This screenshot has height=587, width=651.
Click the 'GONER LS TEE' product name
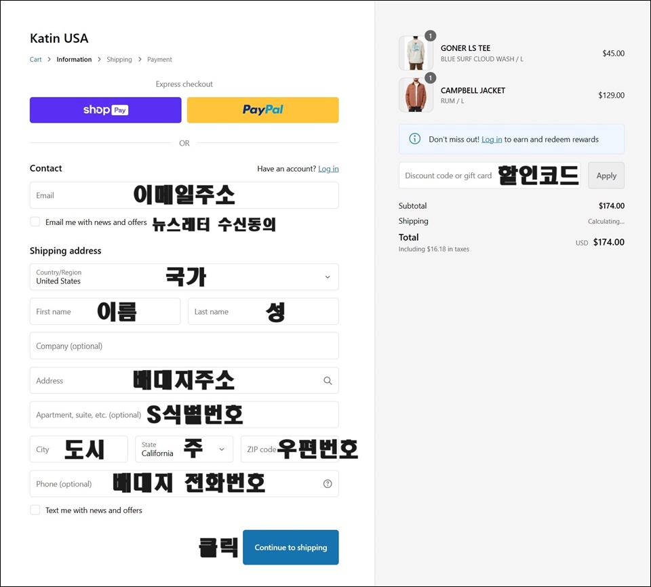pos(465,48)
